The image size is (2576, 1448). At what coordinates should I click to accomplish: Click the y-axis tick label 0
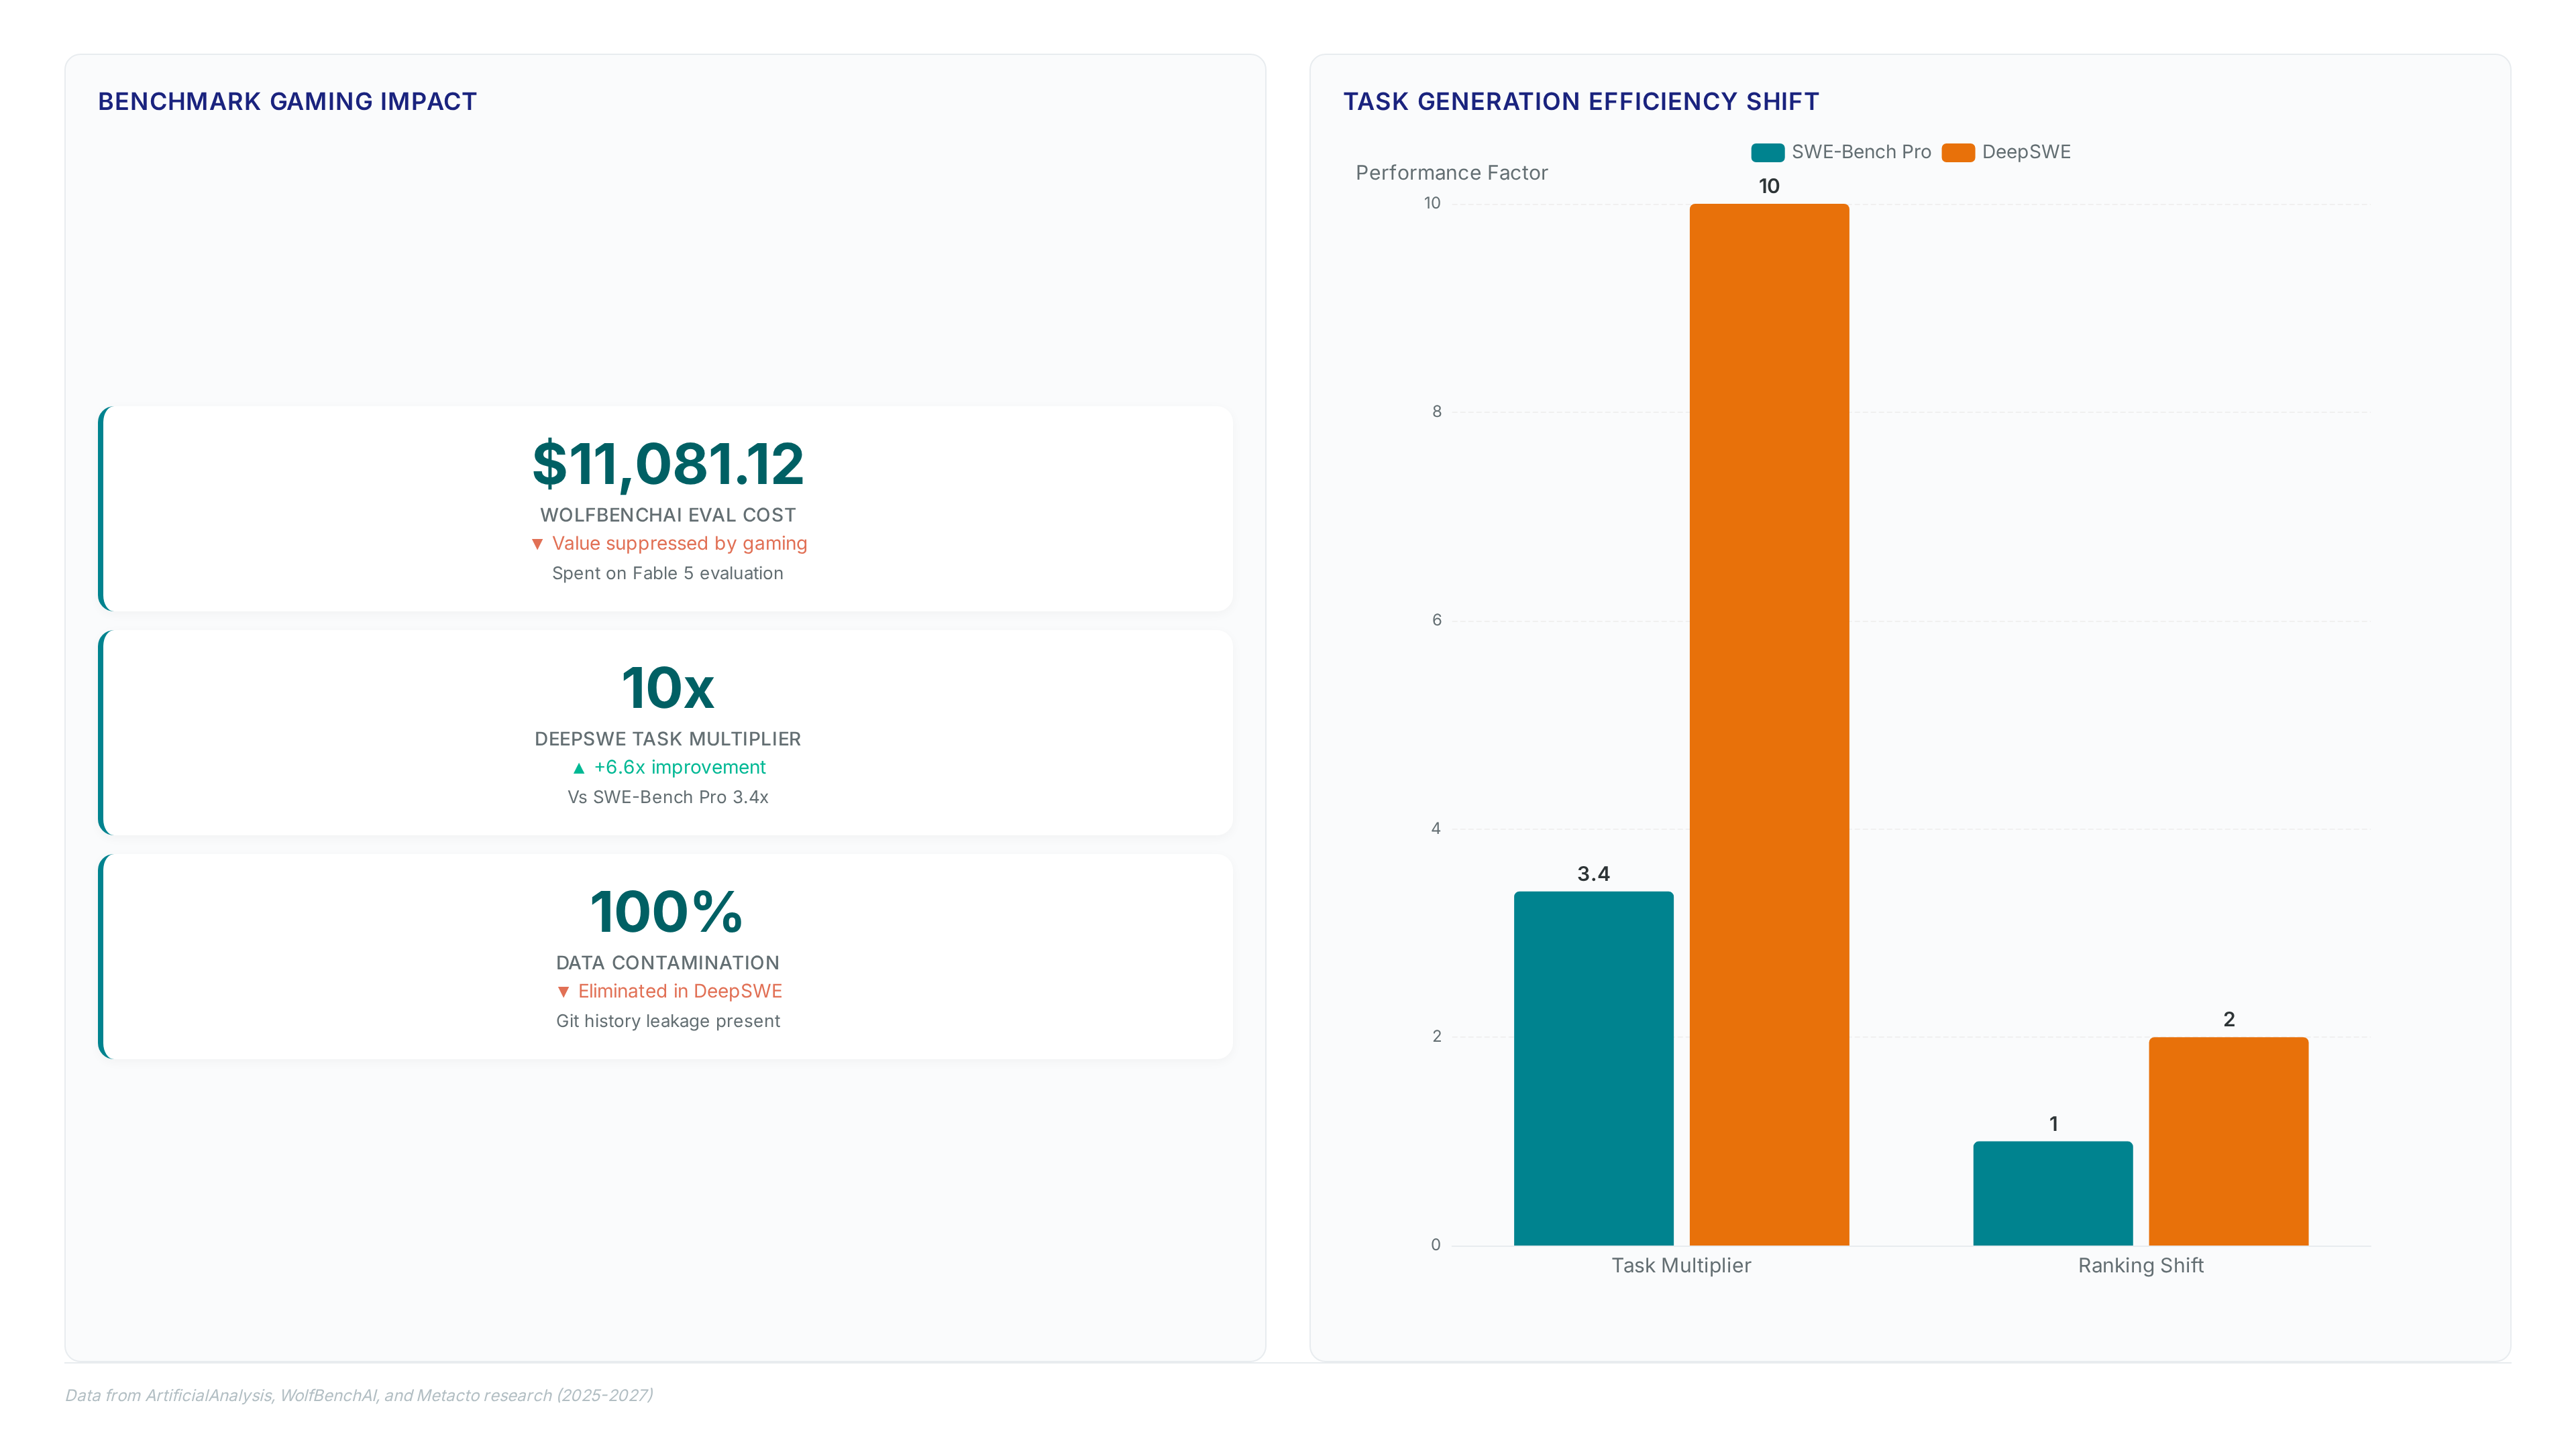[x=1436, y=1245]
